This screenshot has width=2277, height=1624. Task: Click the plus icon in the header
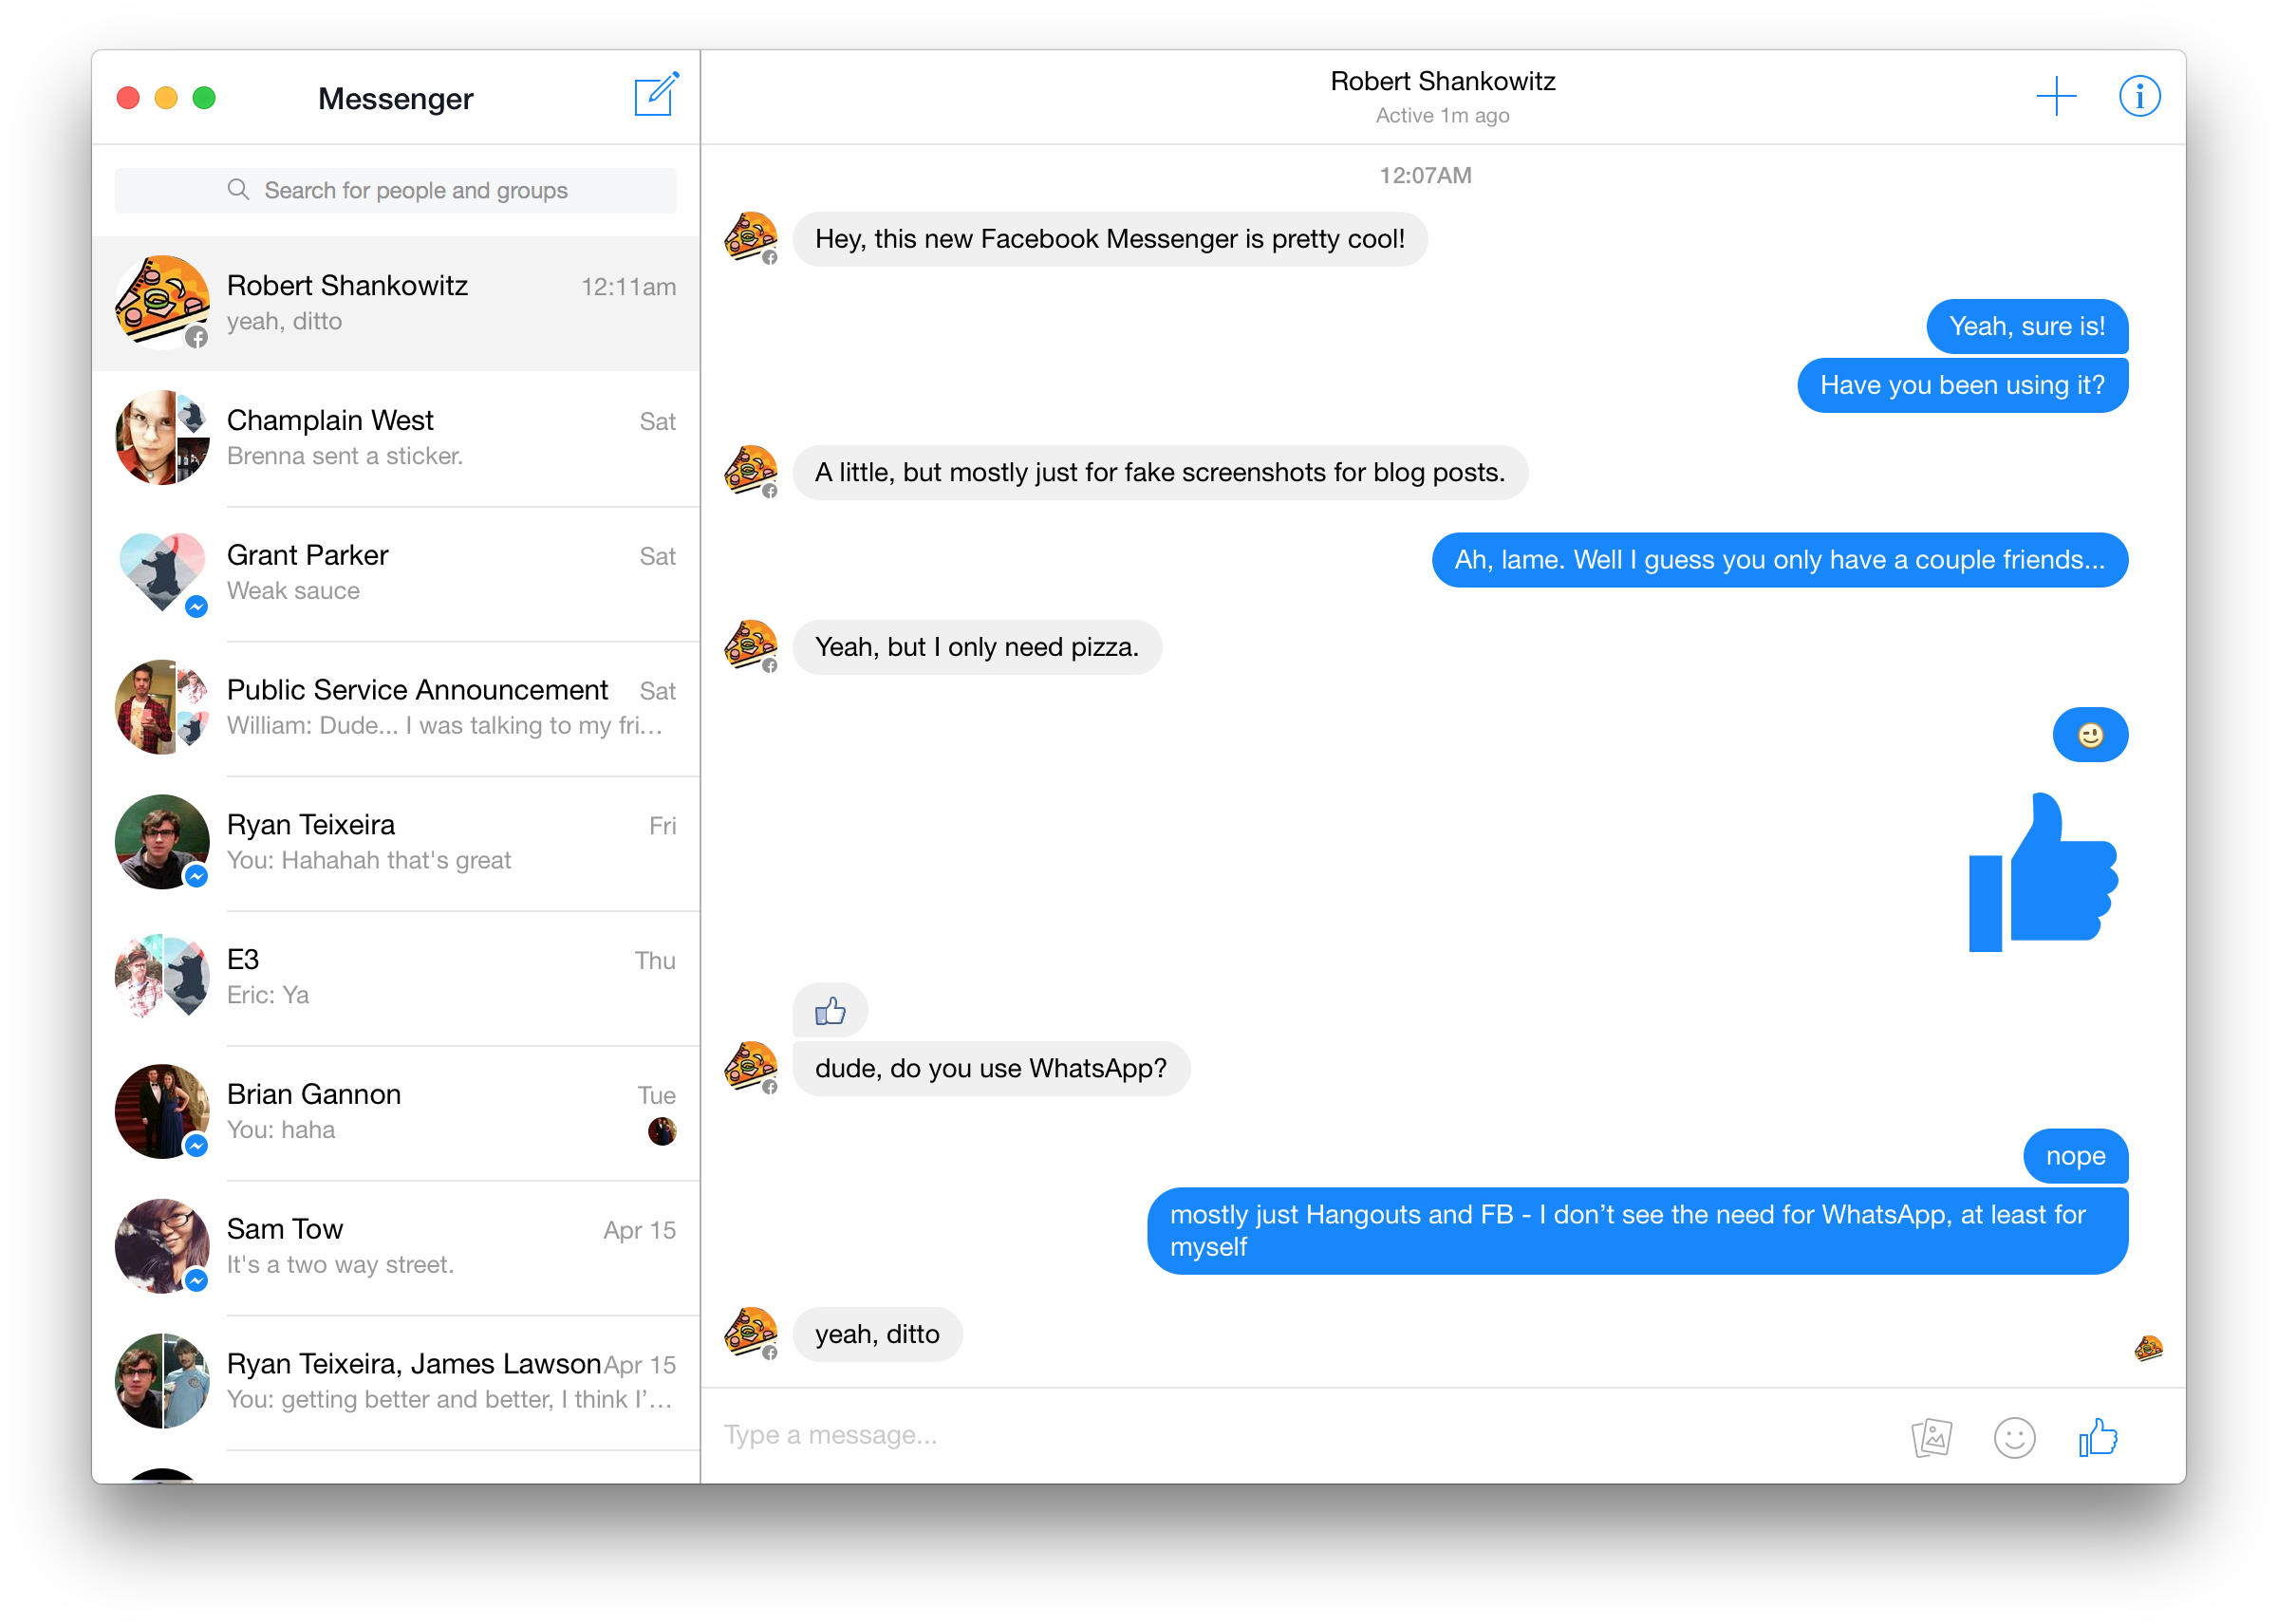click(2055, 97)
